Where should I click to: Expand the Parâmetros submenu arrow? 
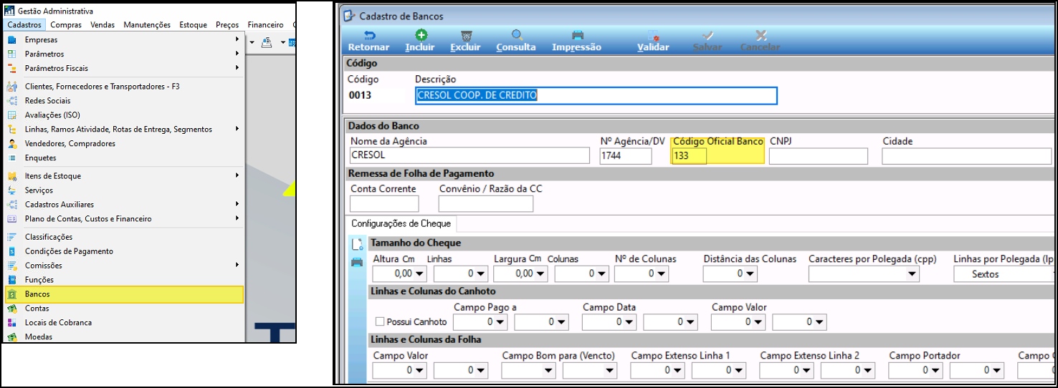tap(237, 54)
